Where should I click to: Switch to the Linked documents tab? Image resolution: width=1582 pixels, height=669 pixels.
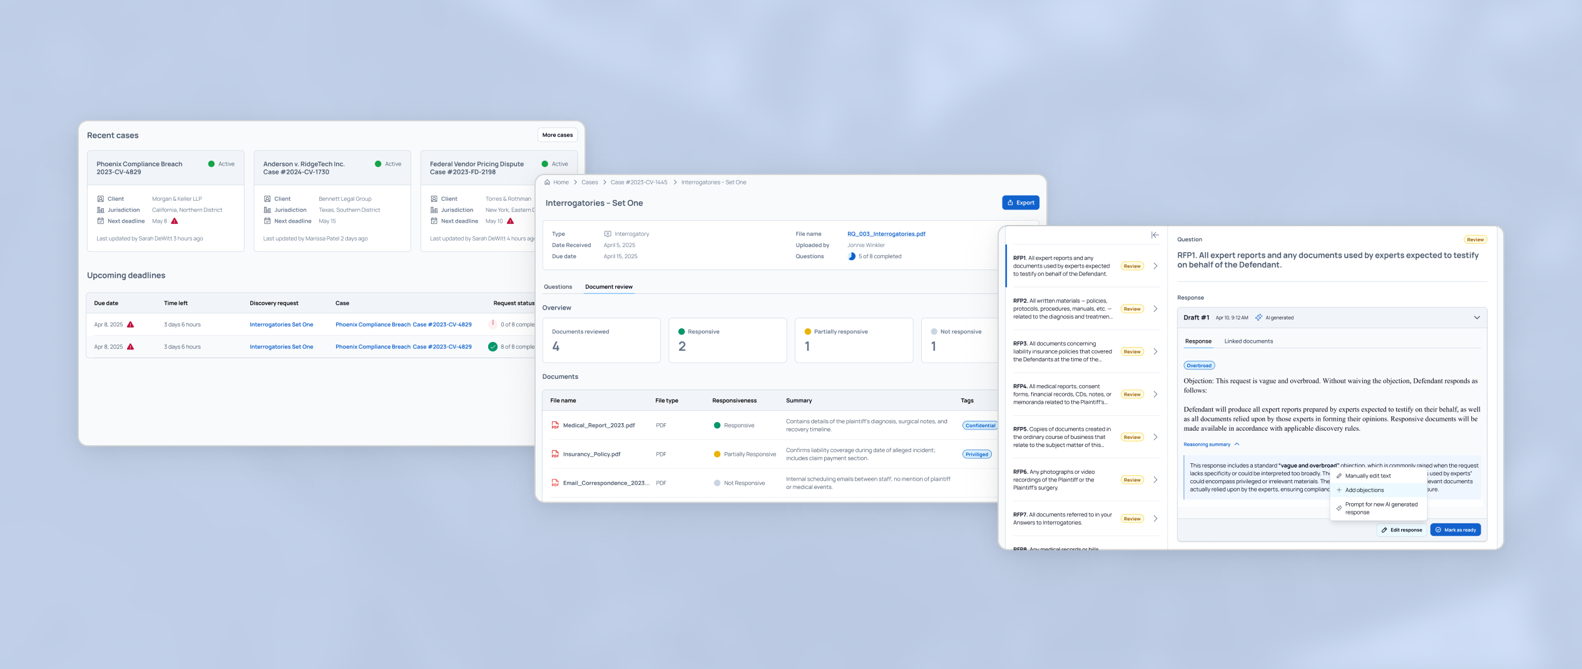1248,341
